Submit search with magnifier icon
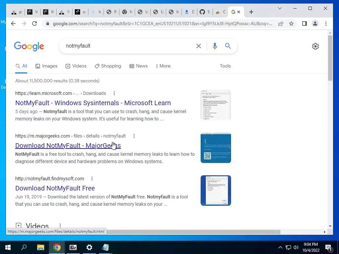This screenshot has width=339, height=254. (228, 46)
